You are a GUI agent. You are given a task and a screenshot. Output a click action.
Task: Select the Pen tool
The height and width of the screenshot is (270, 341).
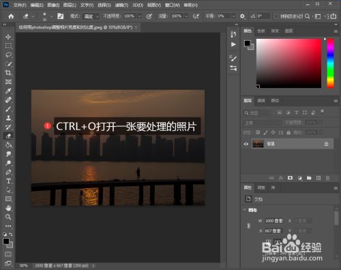[8, 172]
